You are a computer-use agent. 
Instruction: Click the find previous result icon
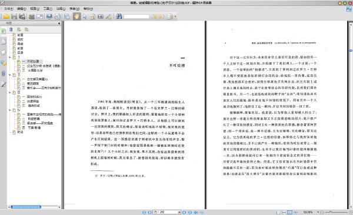[154, 16]
